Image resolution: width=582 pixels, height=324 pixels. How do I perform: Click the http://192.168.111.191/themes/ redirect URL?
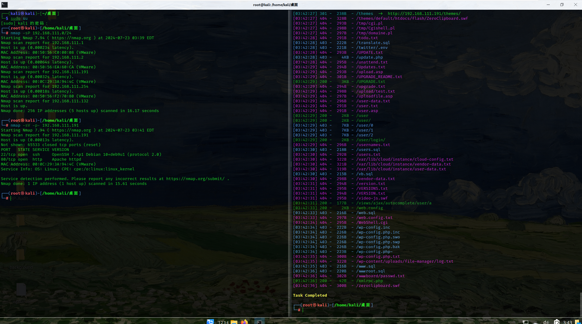[x=424, y=14]
